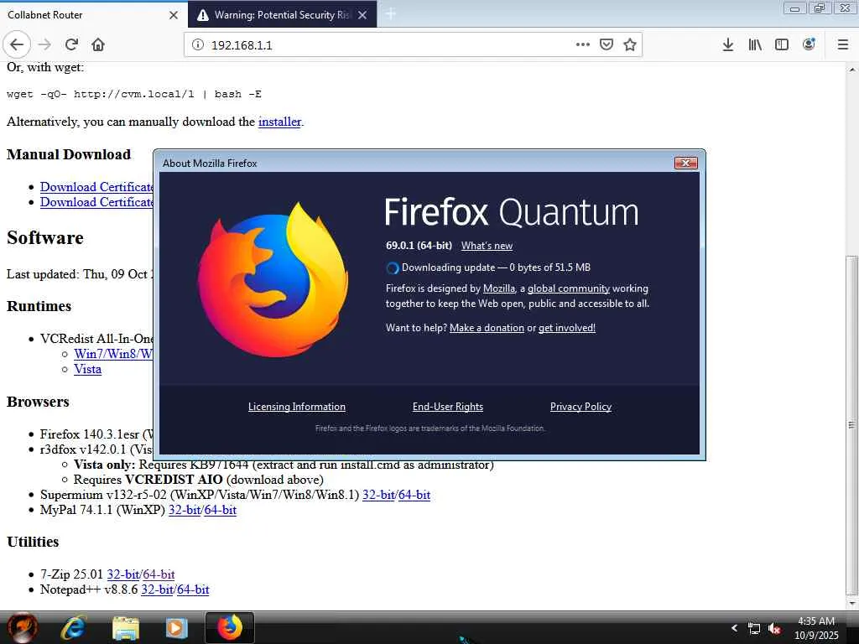The height and width of the screenshot is (644, 859).
Task: Download 7-Zip 32-bit
Action: (x=122, y=575)
